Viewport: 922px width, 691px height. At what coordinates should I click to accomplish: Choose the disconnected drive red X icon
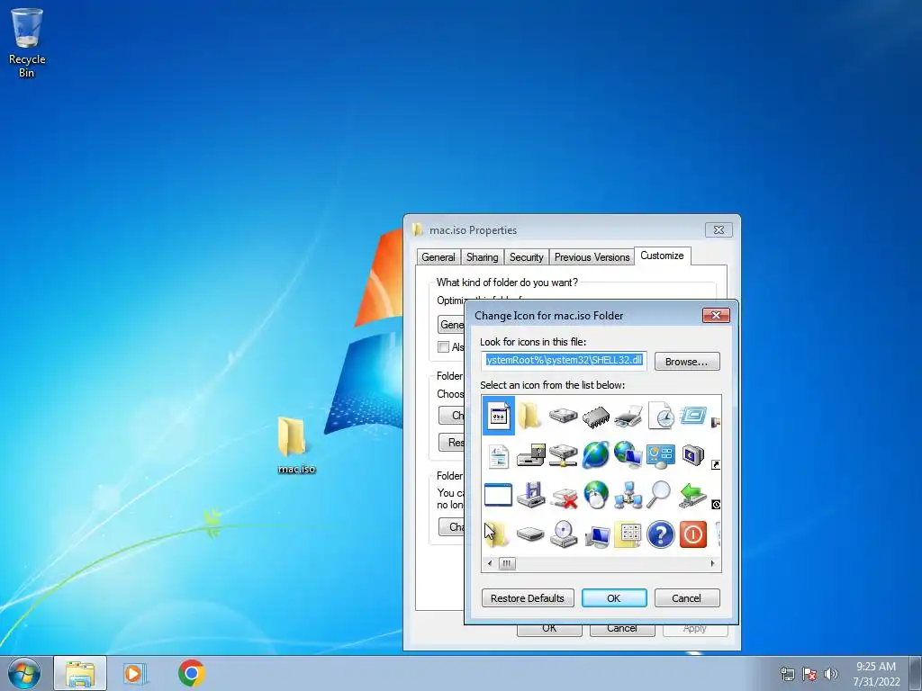(x=564, y=497)
